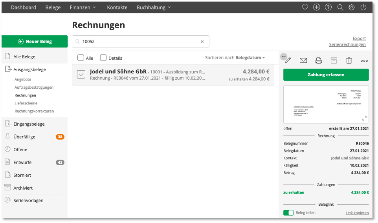The image size is (378, 223).
Task: Open the Kontakte menu
Action: (117, 7)
